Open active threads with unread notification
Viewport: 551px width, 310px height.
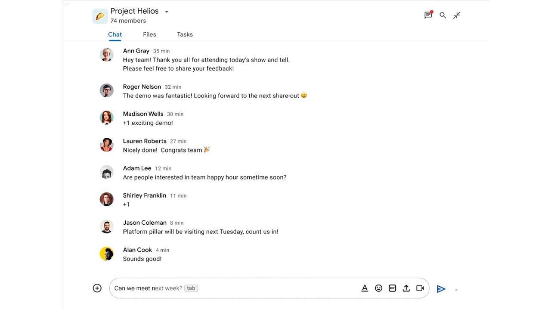[428, 15]
